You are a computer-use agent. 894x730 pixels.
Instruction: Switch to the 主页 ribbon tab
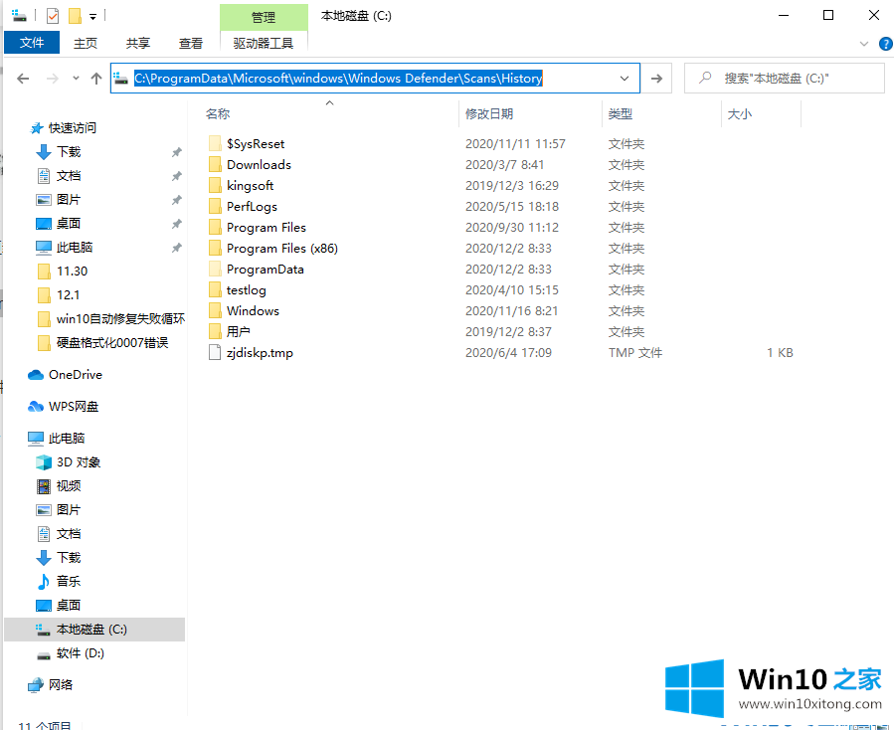(x=86, y=44)
